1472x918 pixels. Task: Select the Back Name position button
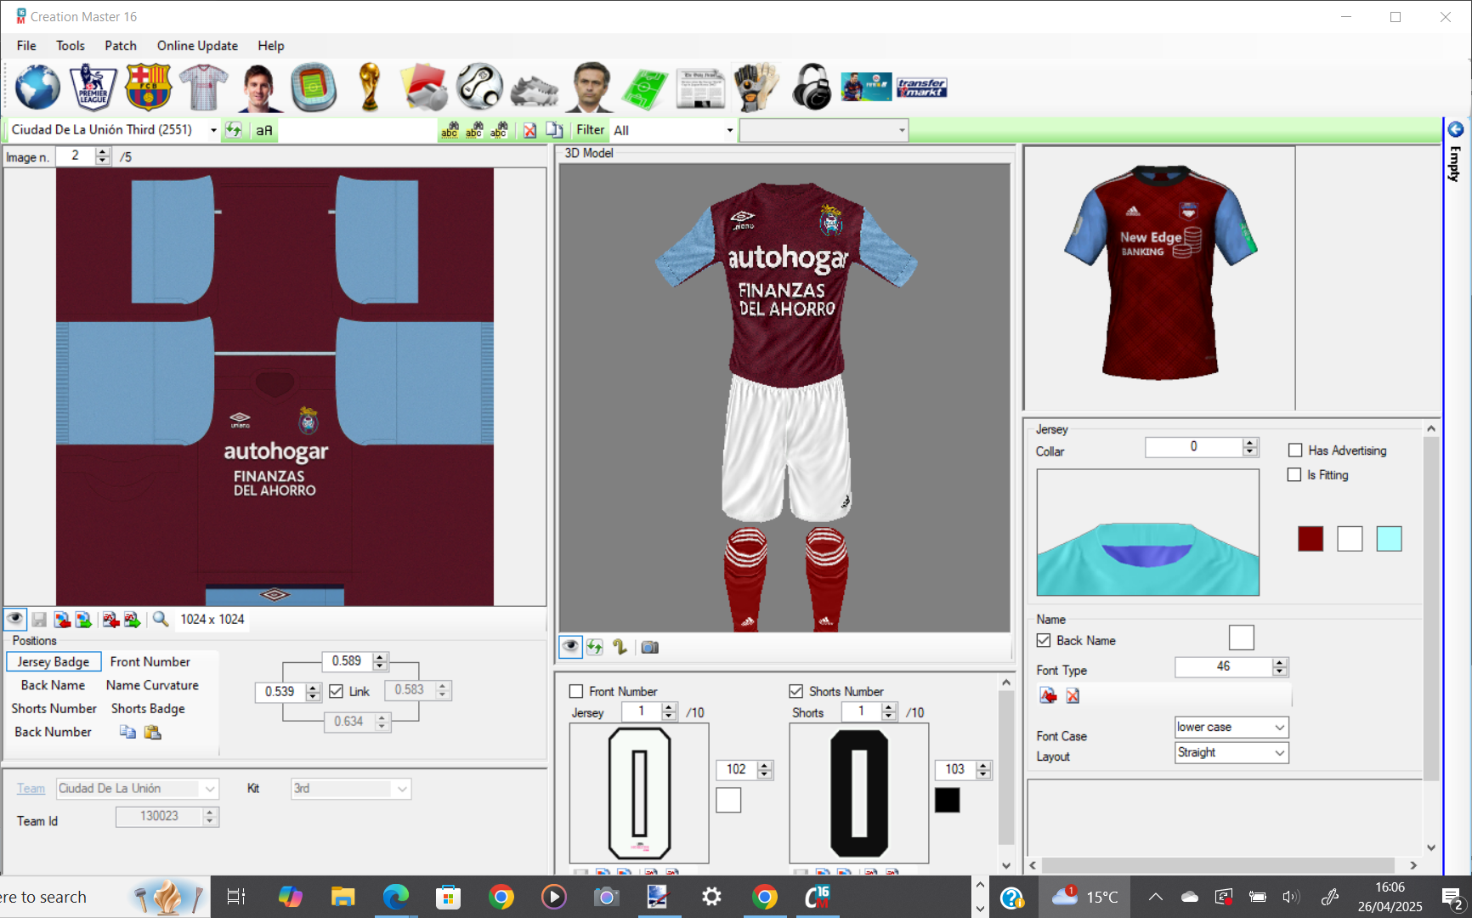[53, 685]
